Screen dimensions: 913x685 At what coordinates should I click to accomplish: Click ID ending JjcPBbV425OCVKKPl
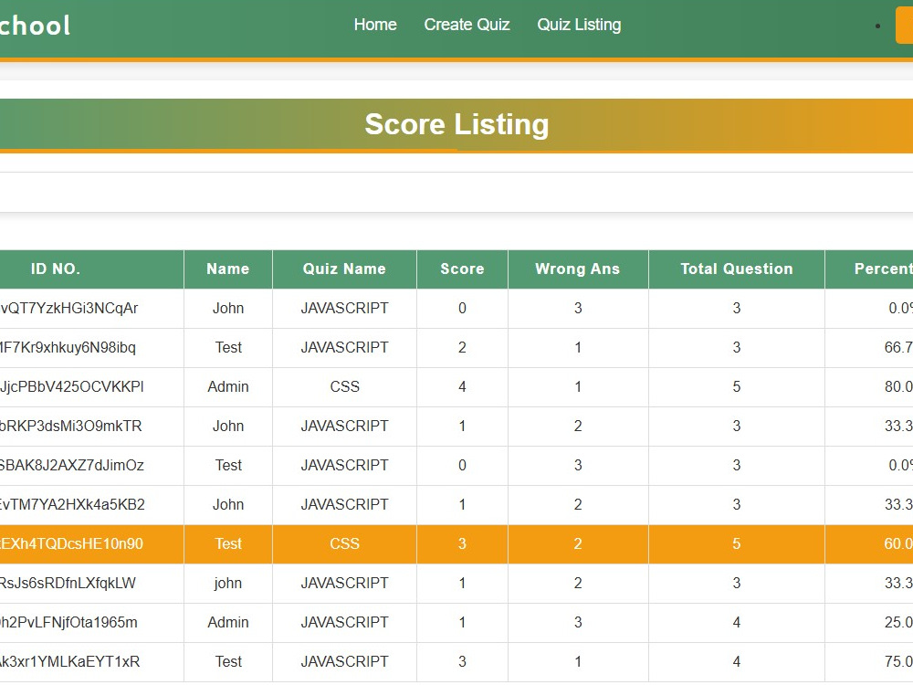(71, 386)
